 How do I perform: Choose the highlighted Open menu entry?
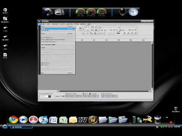(58, 29)
